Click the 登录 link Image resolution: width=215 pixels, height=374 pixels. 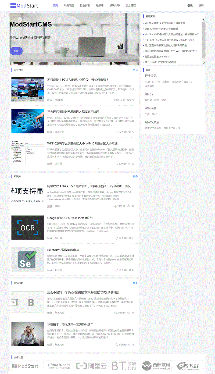190,6
